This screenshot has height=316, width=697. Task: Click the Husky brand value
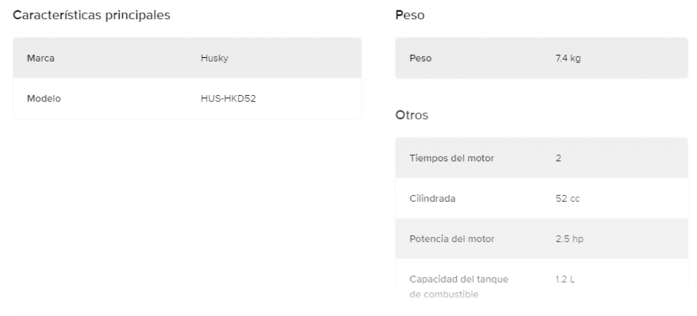(x=214, y=59)
